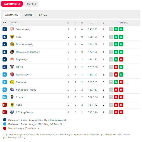This screenshot has height=142, width=142.
Task: Click the ΒΑΘΜΟΛΟΓΙΑ pink button
Action: [12, 4]
